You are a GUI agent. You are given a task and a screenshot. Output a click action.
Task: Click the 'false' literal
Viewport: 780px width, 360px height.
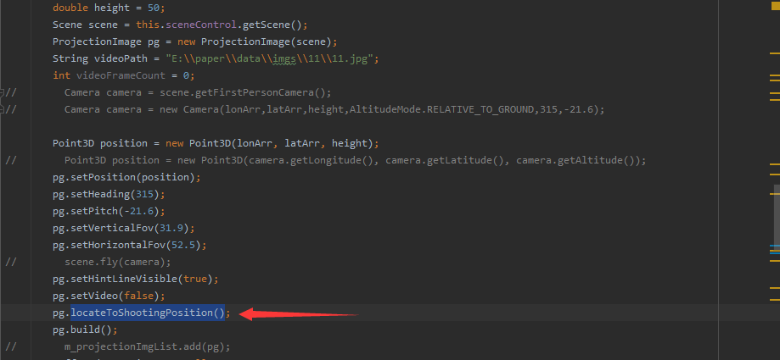tap(138, 295)
